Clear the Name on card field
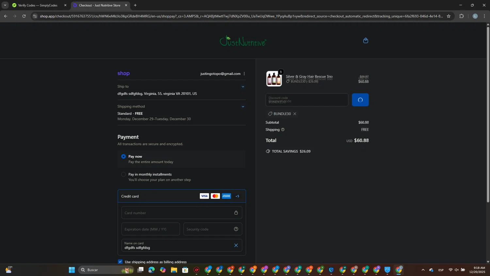The width and height of the screenshot is (490, 276). tap(236, 245)
